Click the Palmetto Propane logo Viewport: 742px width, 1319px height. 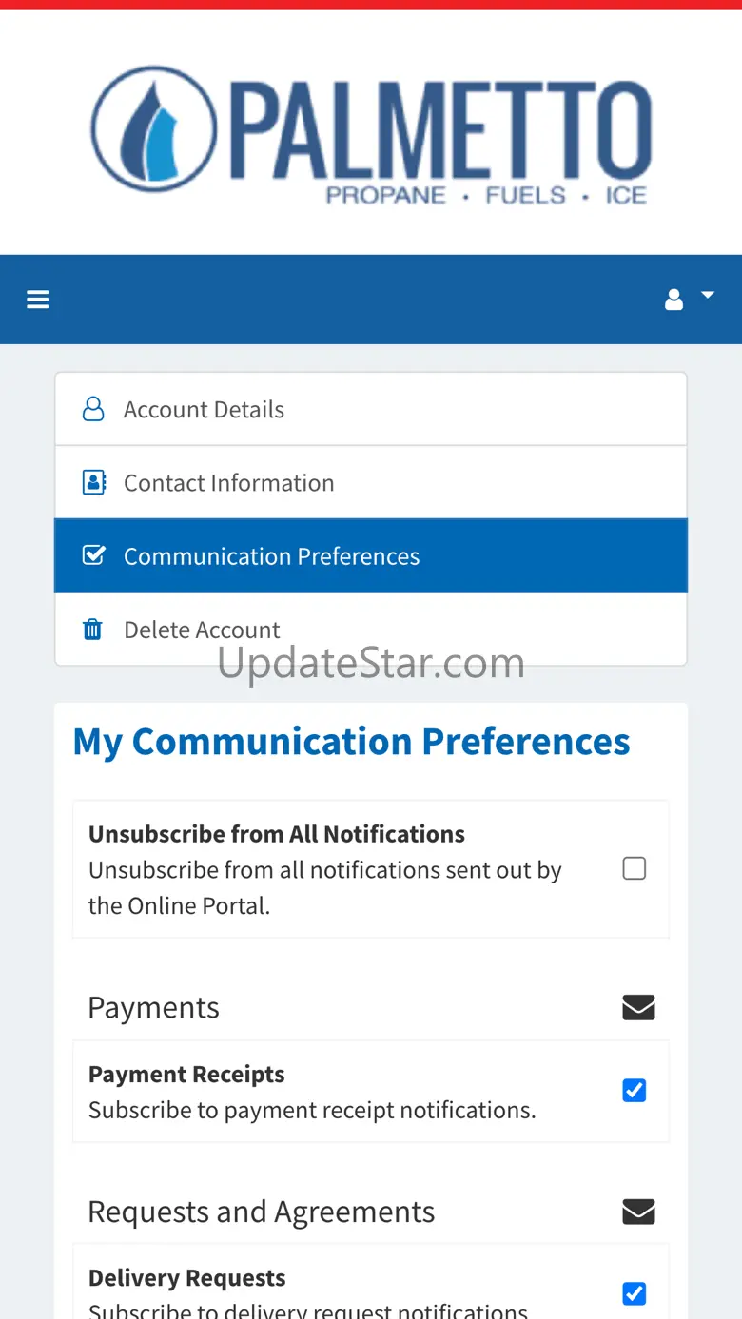pyautogui.click(x=371, y=131)
